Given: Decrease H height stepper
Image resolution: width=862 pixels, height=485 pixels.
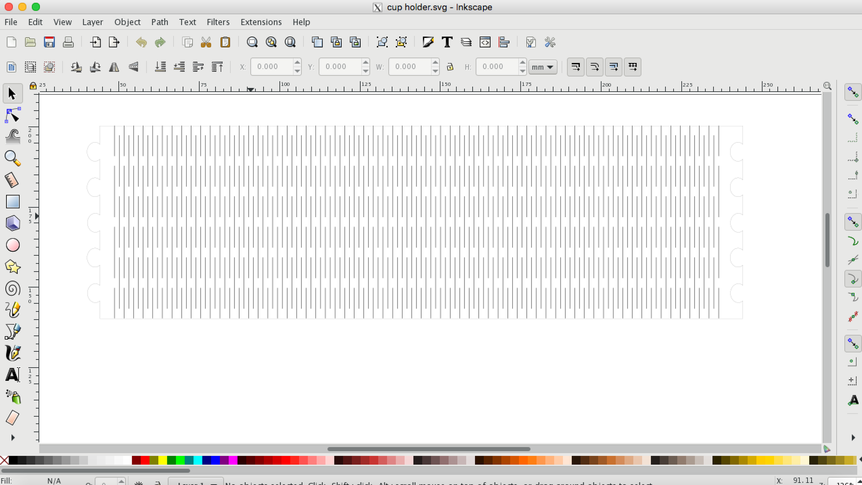Looking at the screenshot, I should [523, 71].
